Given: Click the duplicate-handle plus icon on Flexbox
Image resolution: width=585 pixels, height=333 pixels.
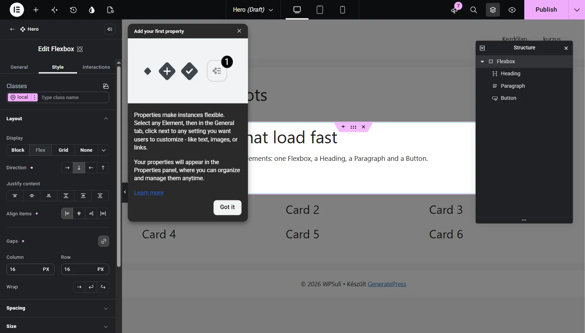Looking at the screenshot, I should pyautogui.click(x=343, y=127).
